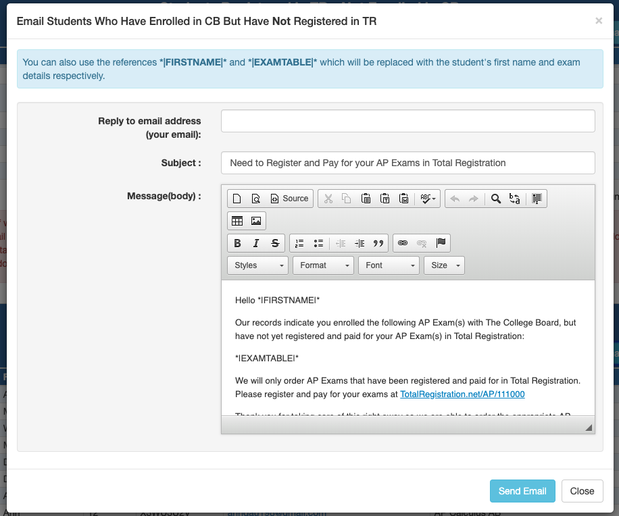Click the Undo arrow icon
The height and width of the screenshot is (516, 619).
coord(455,199)
